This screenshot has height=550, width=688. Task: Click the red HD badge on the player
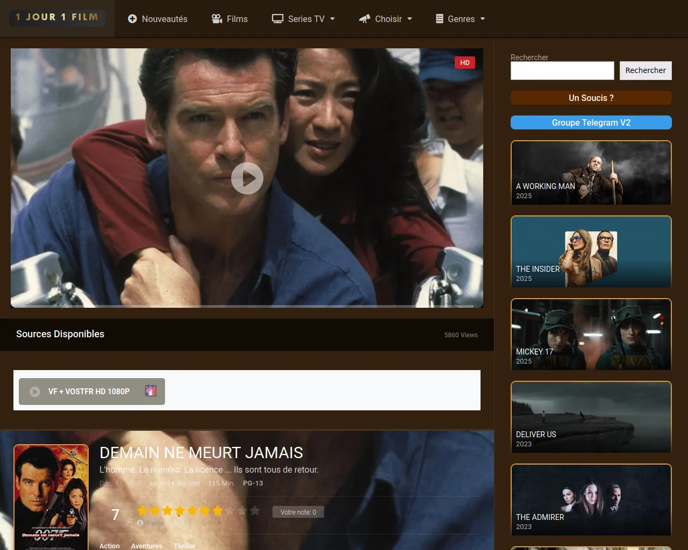[465, 63]
